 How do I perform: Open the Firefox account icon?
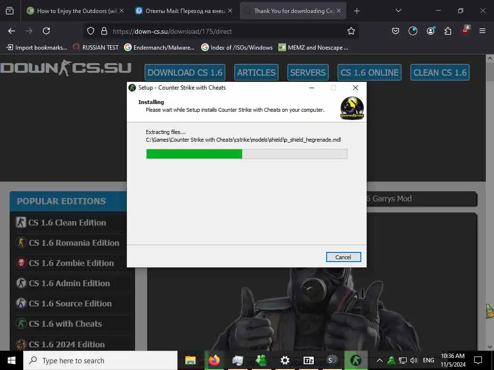[x=430, y=31]
